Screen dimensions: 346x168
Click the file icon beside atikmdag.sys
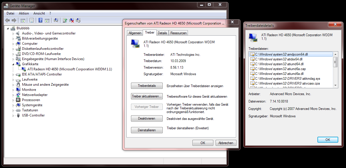pos(252,78)
